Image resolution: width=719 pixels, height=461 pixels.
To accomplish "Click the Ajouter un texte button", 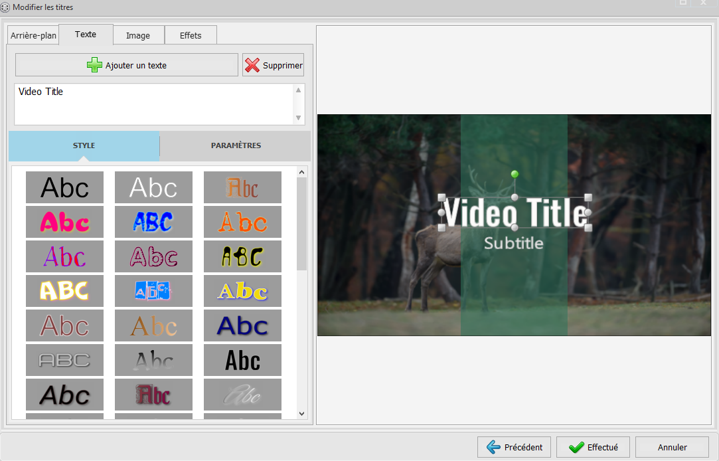I will pyautogui.click(x=127, y=65).
